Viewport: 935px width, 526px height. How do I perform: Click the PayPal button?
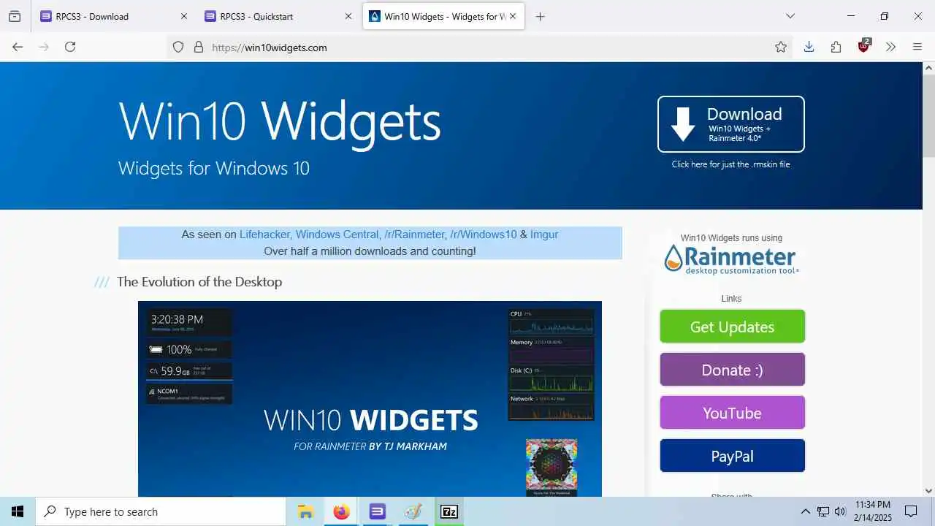point(732,456)
